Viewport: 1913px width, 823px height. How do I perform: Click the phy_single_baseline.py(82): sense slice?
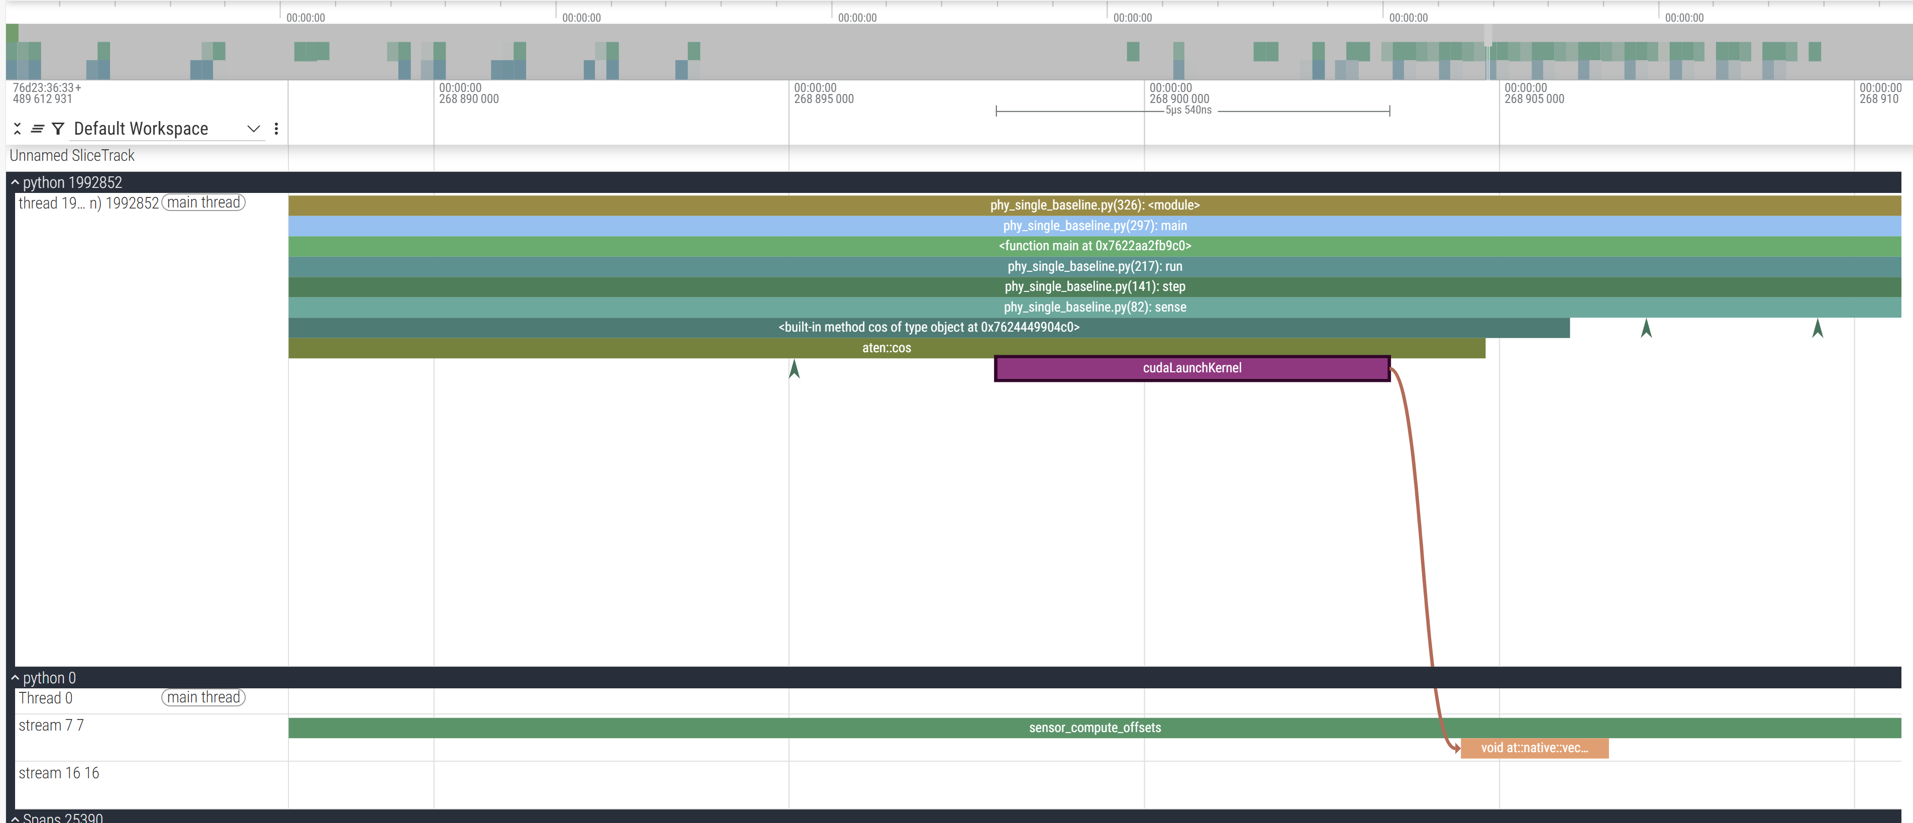(x=1094, y=307)
